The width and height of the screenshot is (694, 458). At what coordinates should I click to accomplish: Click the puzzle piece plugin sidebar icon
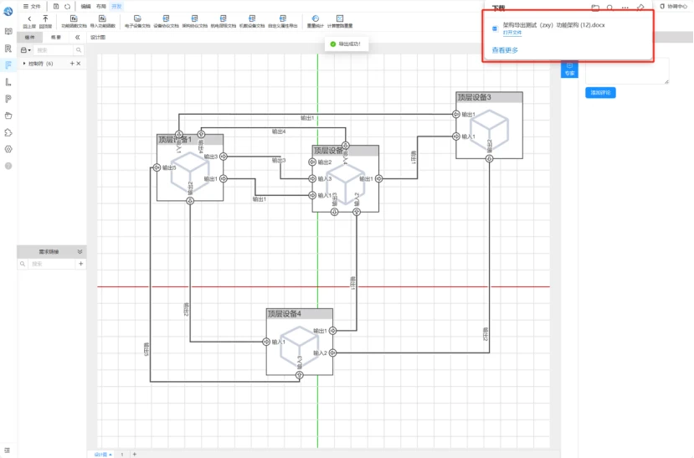point(8,132)
